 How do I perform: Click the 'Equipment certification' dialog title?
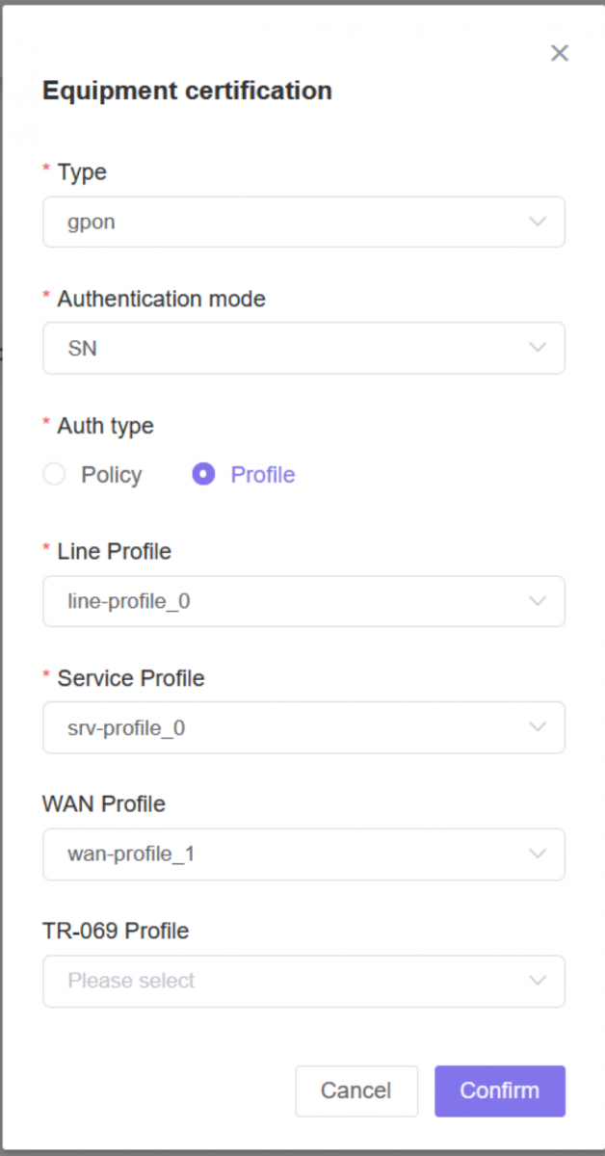[x=187, y=91]
